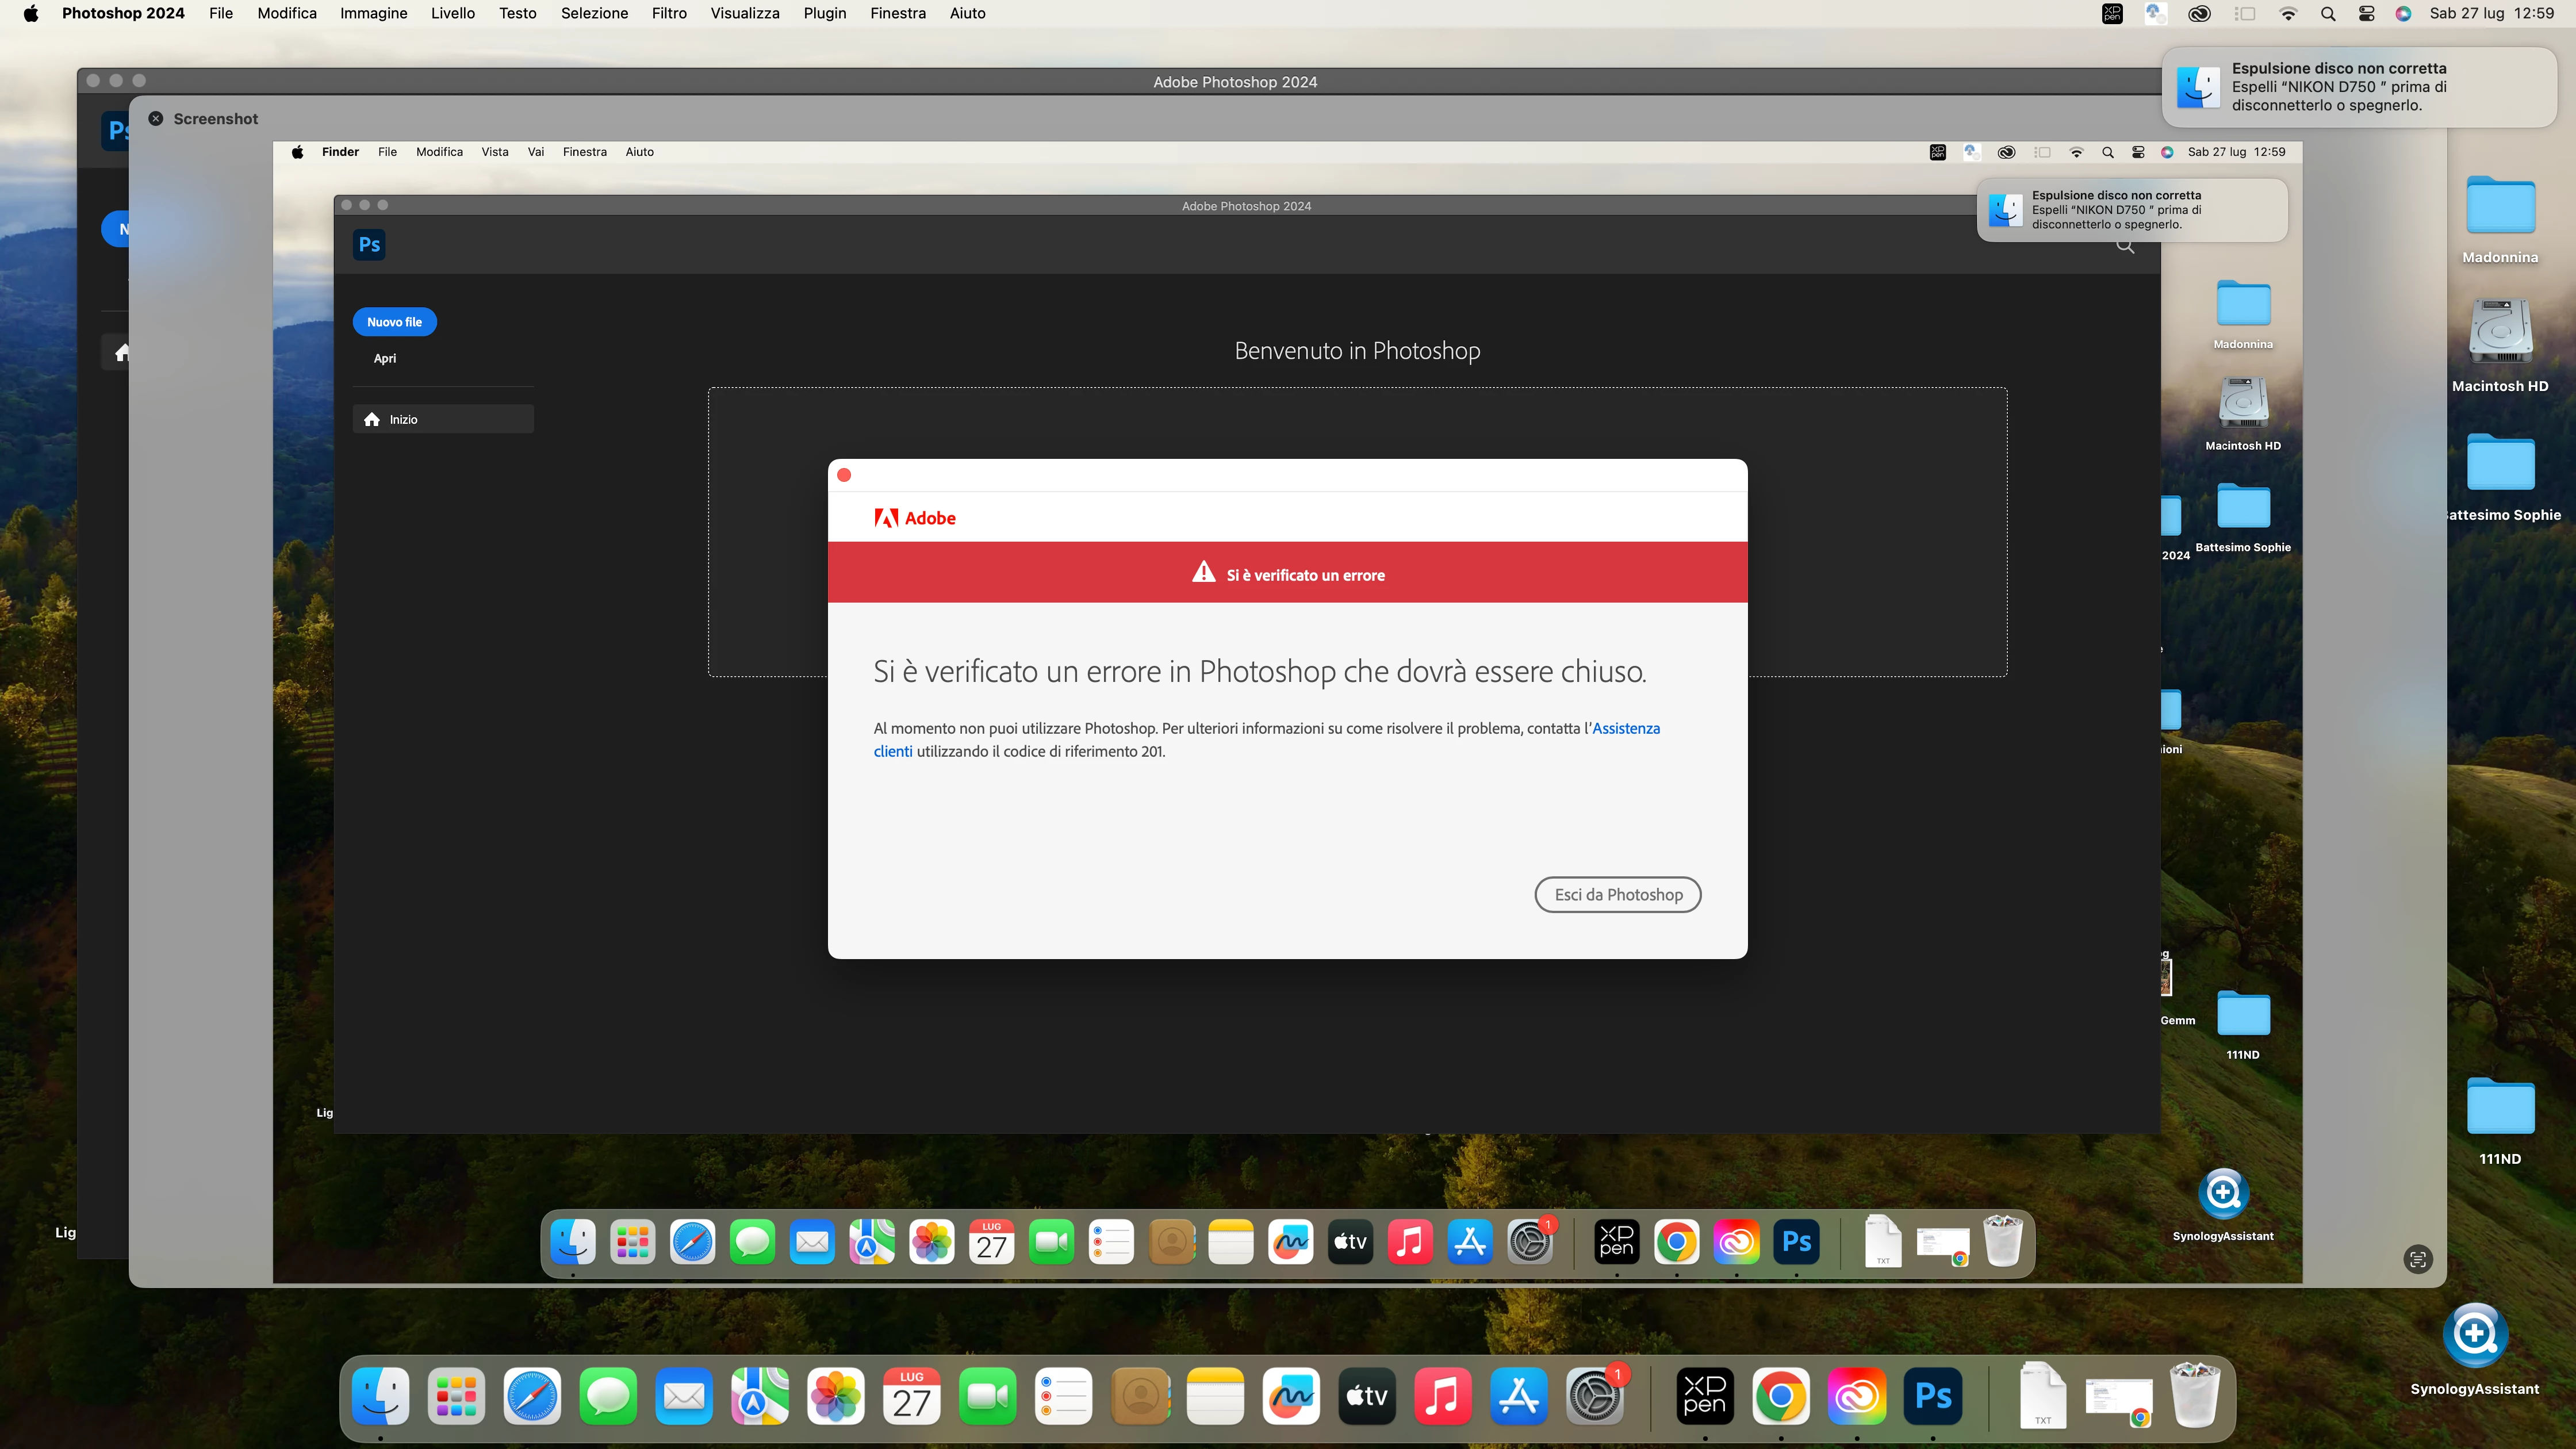
Task: Open Chrome from the bottom large Dock
Action: pyautogui.click(x=1780, y=1396)
